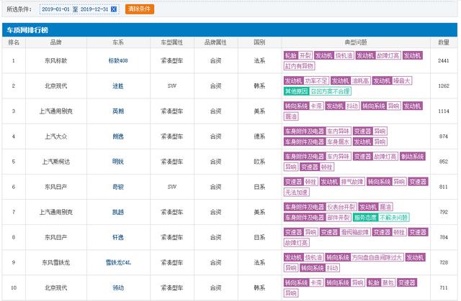Click the 变速器 滑阀箱故障 tag in 轩逸 row
Viewport: 461px width, 301px height.
pos(345,232)
